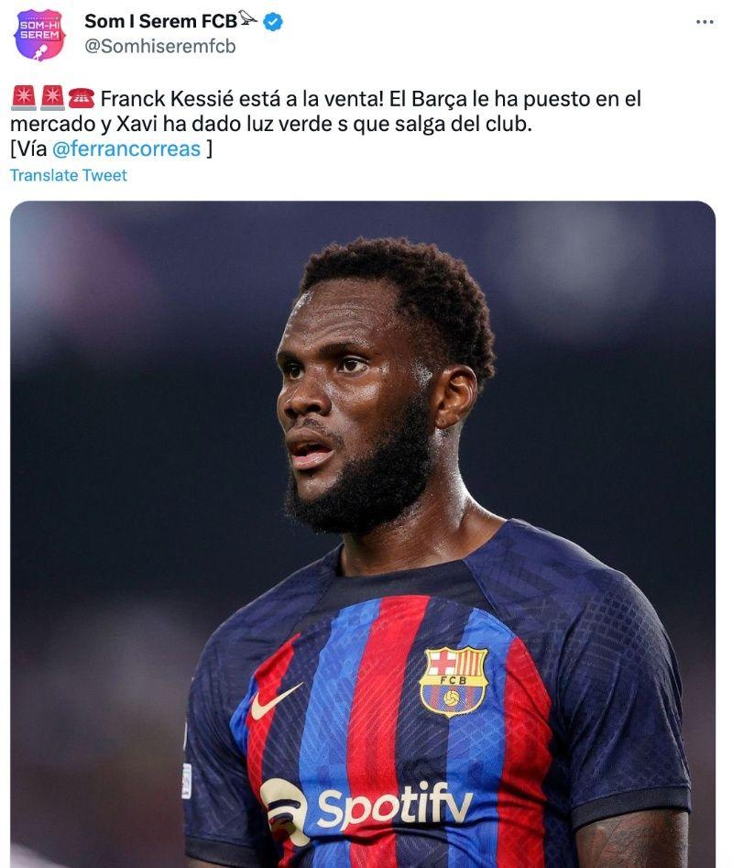Click the league patch on the jersey sleeve
The width and height of the screenshot is (733, 868).
[x=187, y=781]
